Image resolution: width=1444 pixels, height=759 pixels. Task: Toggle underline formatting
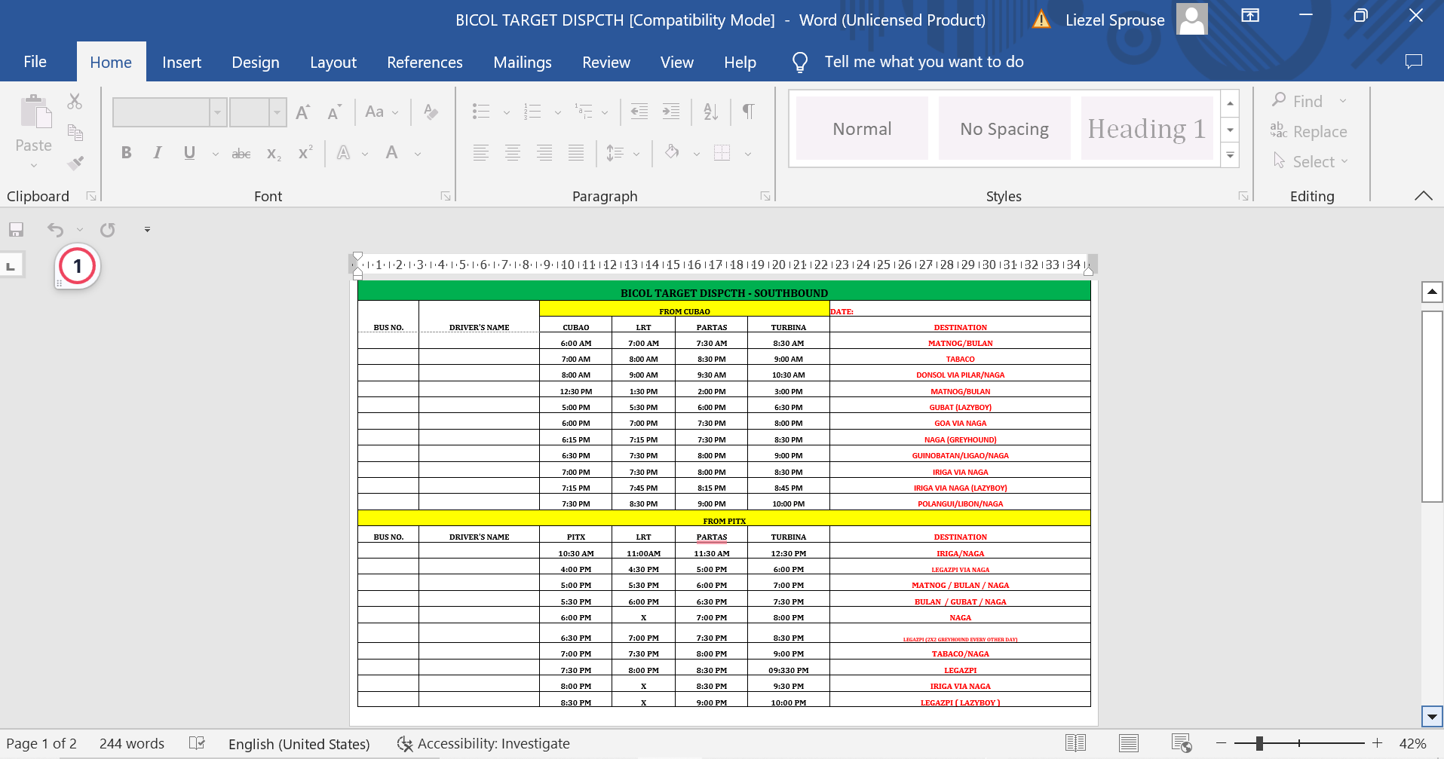click(189, 153)
